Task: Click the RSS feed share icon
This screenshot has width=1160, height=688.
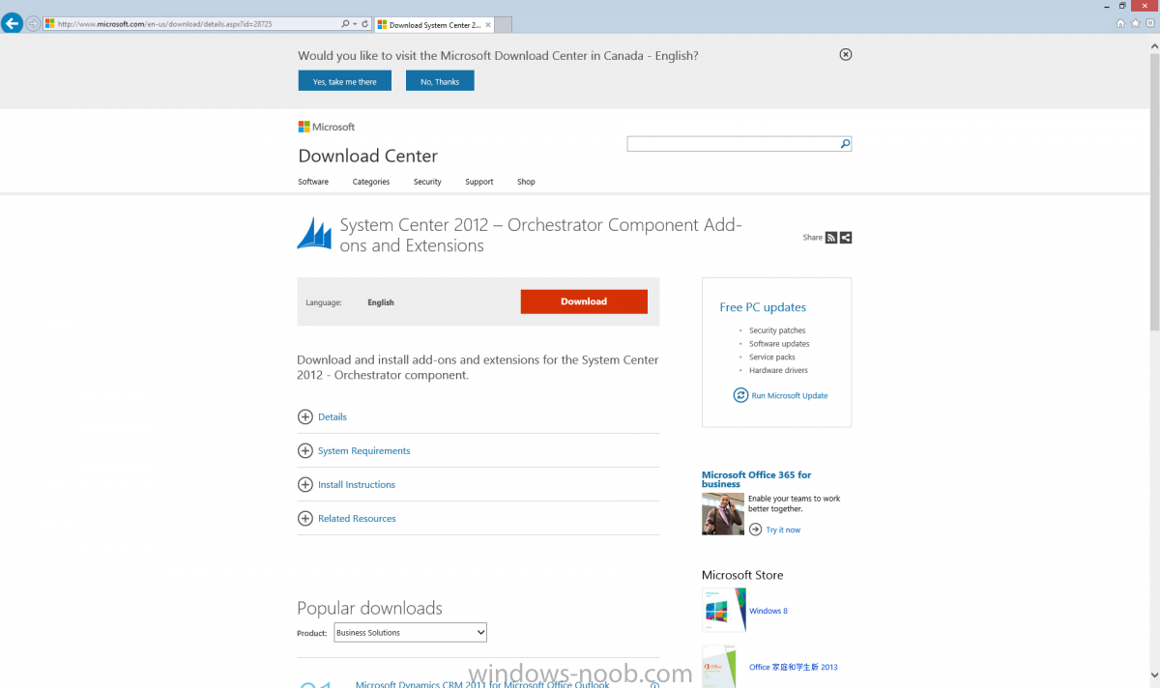Action: coord(831,238)
